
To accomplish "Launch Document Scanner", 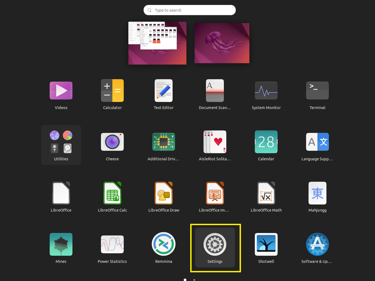I will coord(215,91).
